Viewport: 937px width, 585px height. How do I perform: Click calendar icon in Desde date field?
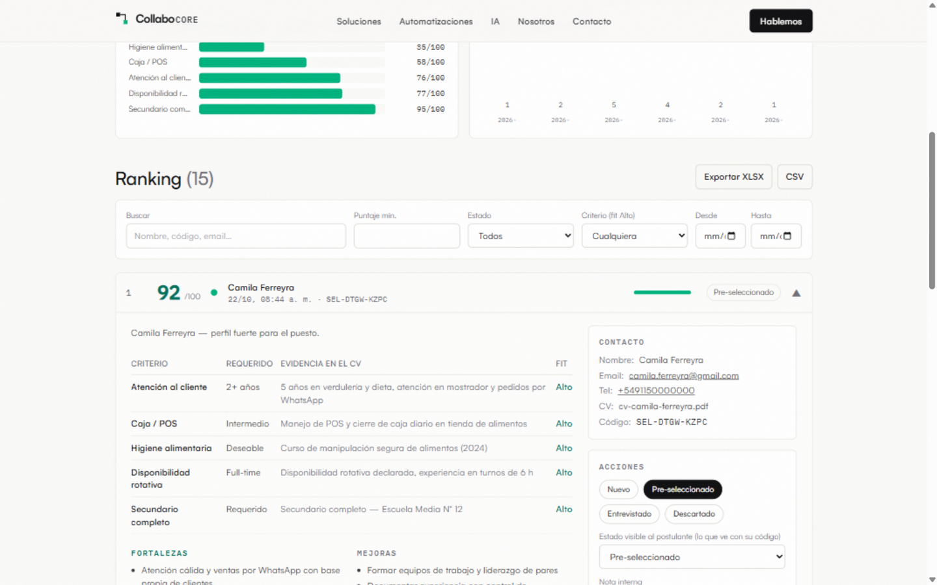(731, 236)
